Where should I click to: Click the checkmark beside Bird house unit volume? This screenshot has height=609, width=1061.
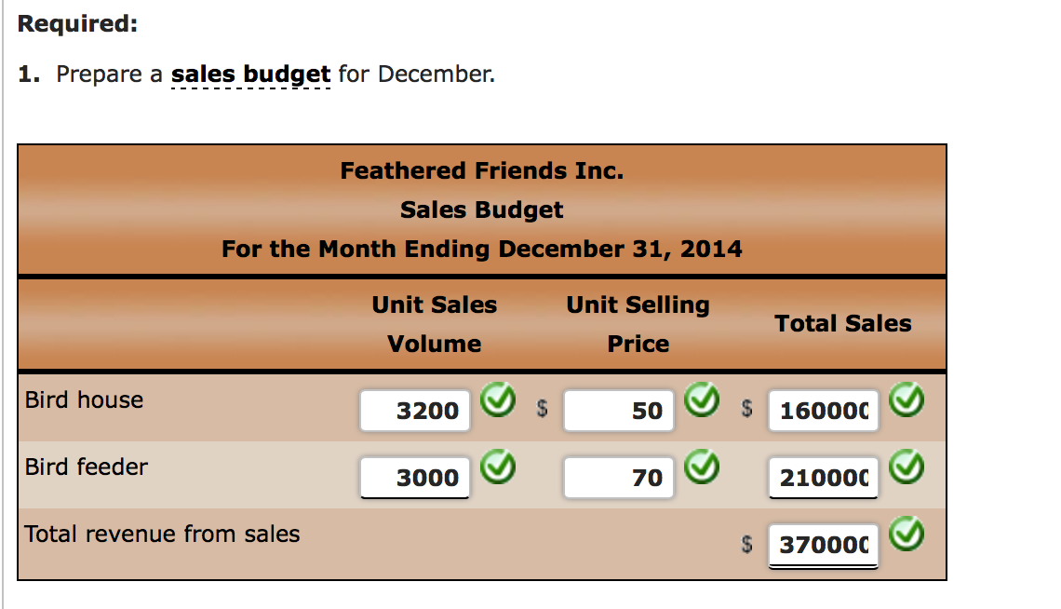(498, 399)
